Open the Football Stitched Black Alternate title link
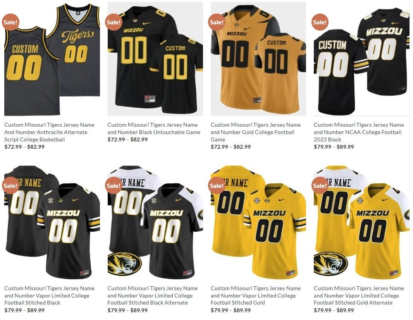The height and width of the screenshot is (320, 413). pos(153,296)
